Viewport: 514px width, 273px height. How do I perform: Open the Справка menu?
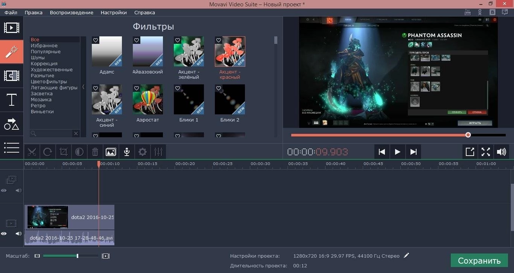point(144,12)
